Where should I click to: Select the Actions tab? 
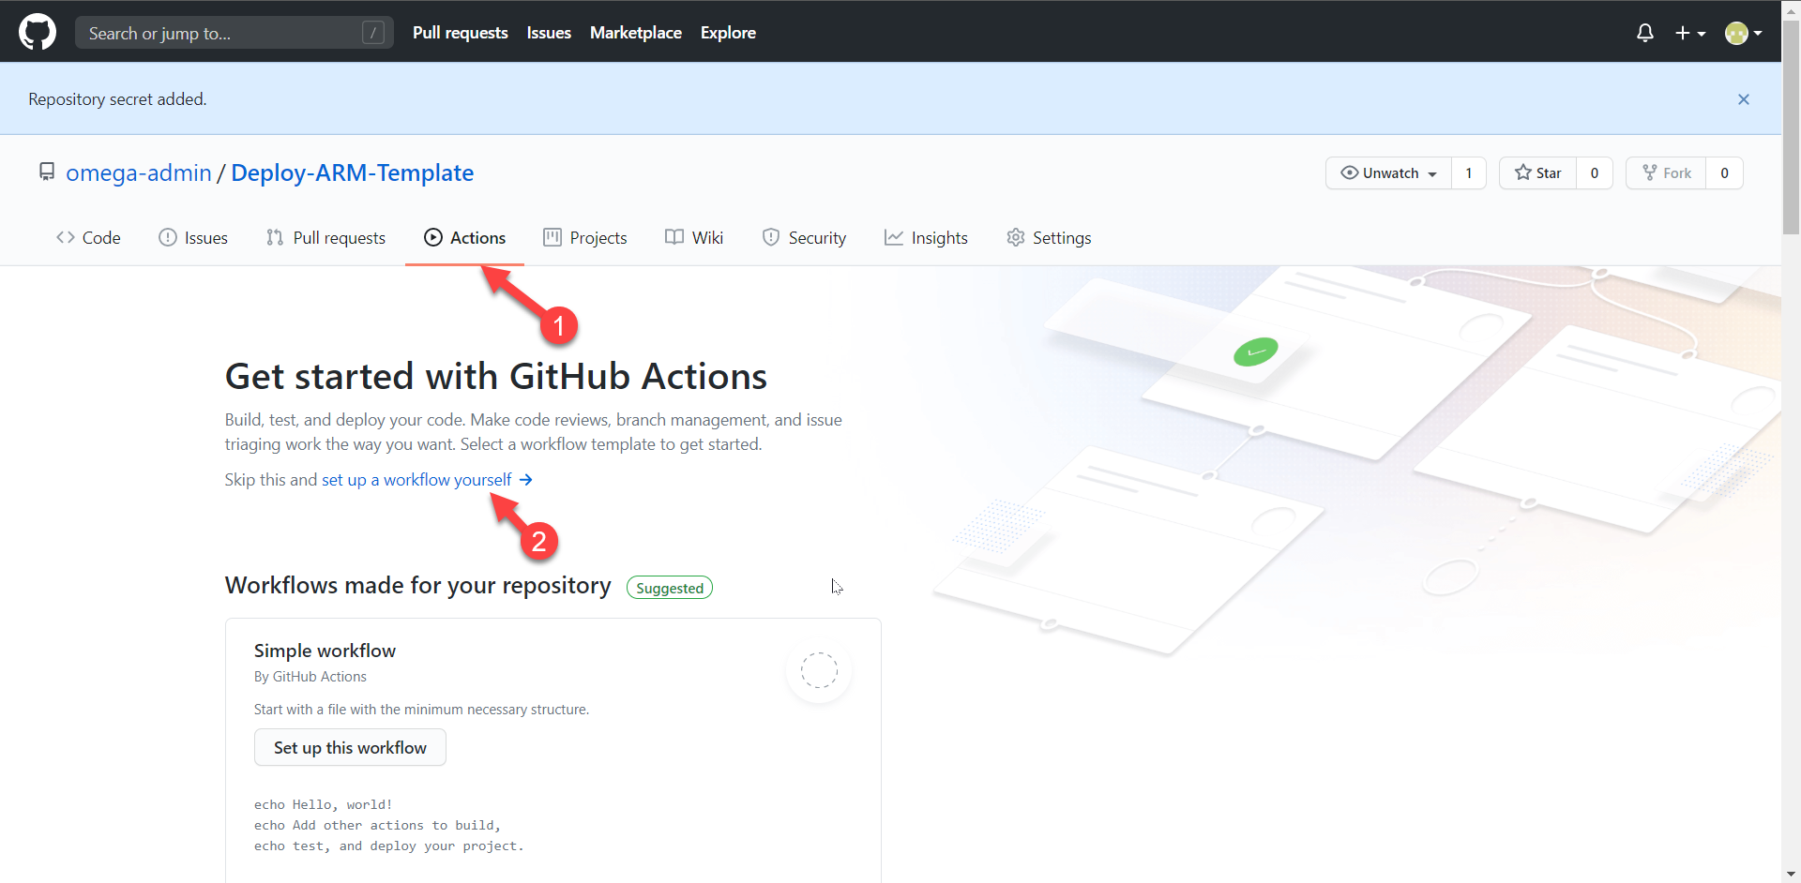click(x=464, y=238)
